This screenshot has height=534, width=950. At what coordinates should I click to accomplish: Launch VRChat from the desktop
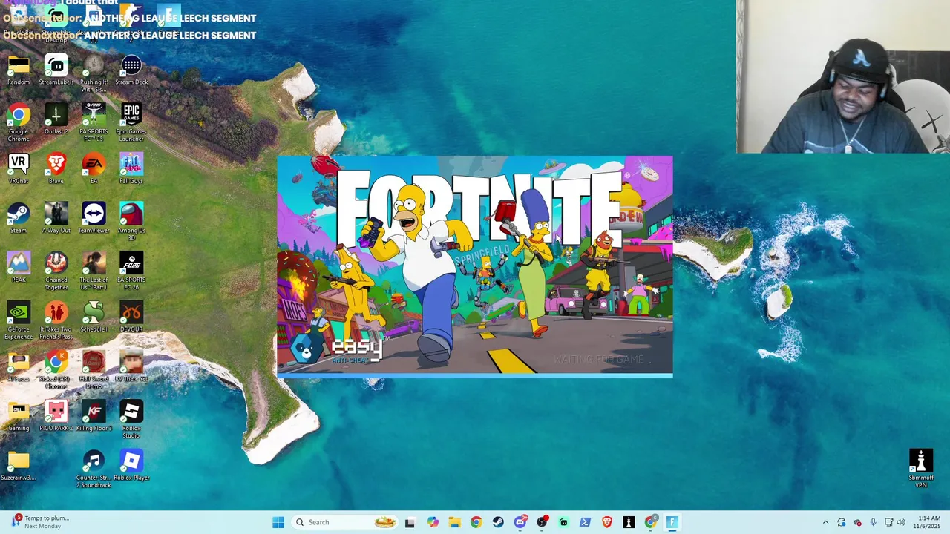point(19,169)
